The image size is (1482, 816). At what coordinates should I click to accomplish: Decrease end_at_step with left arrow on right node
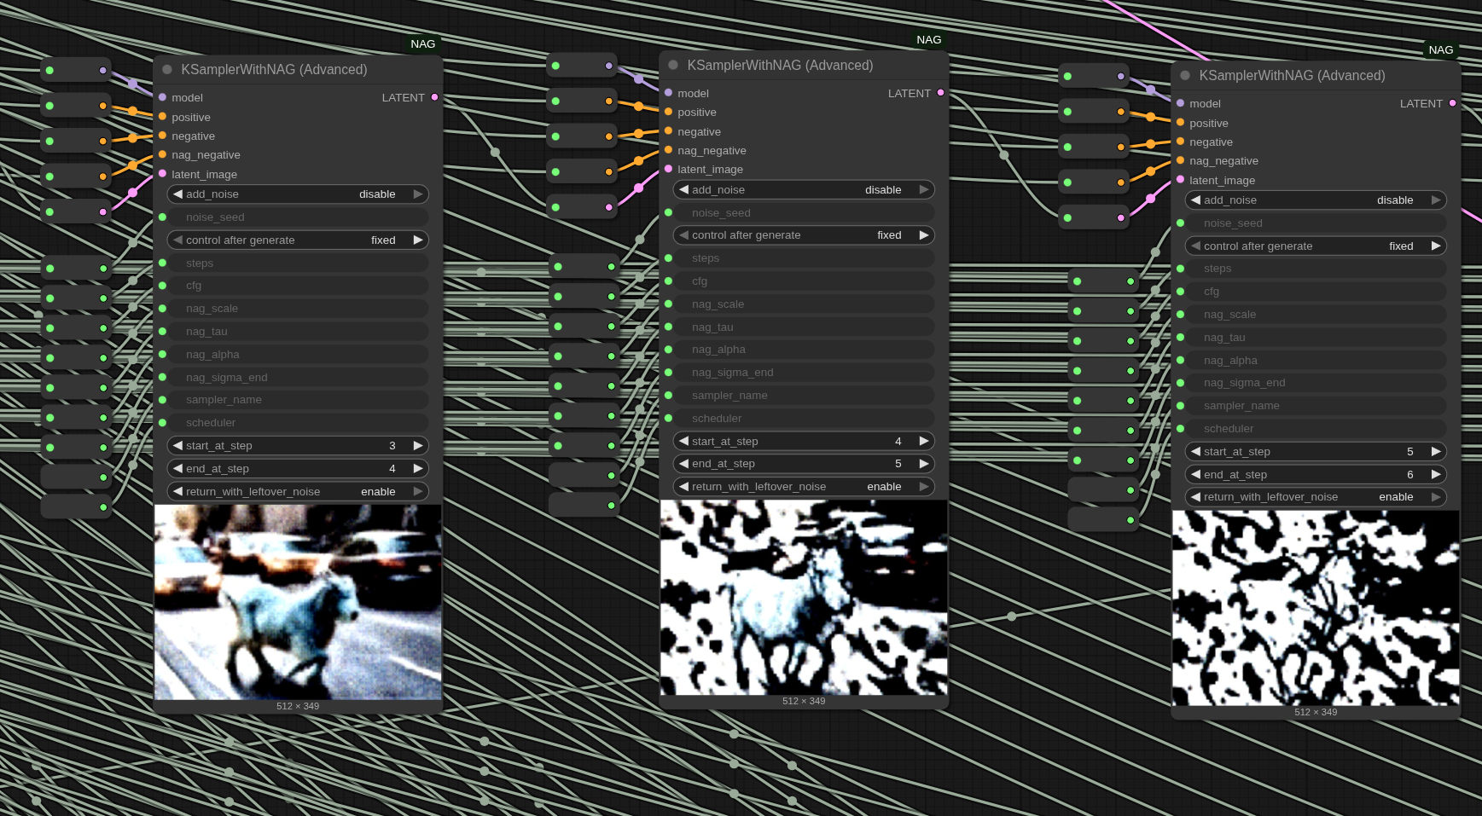click(x=1195, y=475)
